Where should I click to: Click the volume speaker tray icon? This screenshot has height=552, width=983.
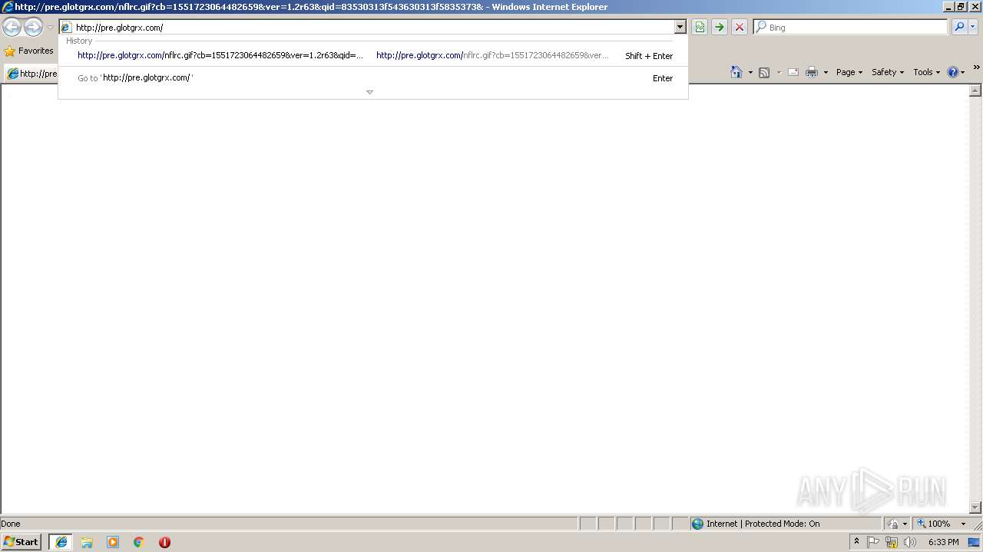(910, 542)
